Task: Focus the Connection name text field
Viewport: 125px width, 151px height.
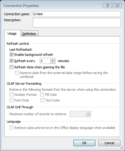Action: point(77,14)
